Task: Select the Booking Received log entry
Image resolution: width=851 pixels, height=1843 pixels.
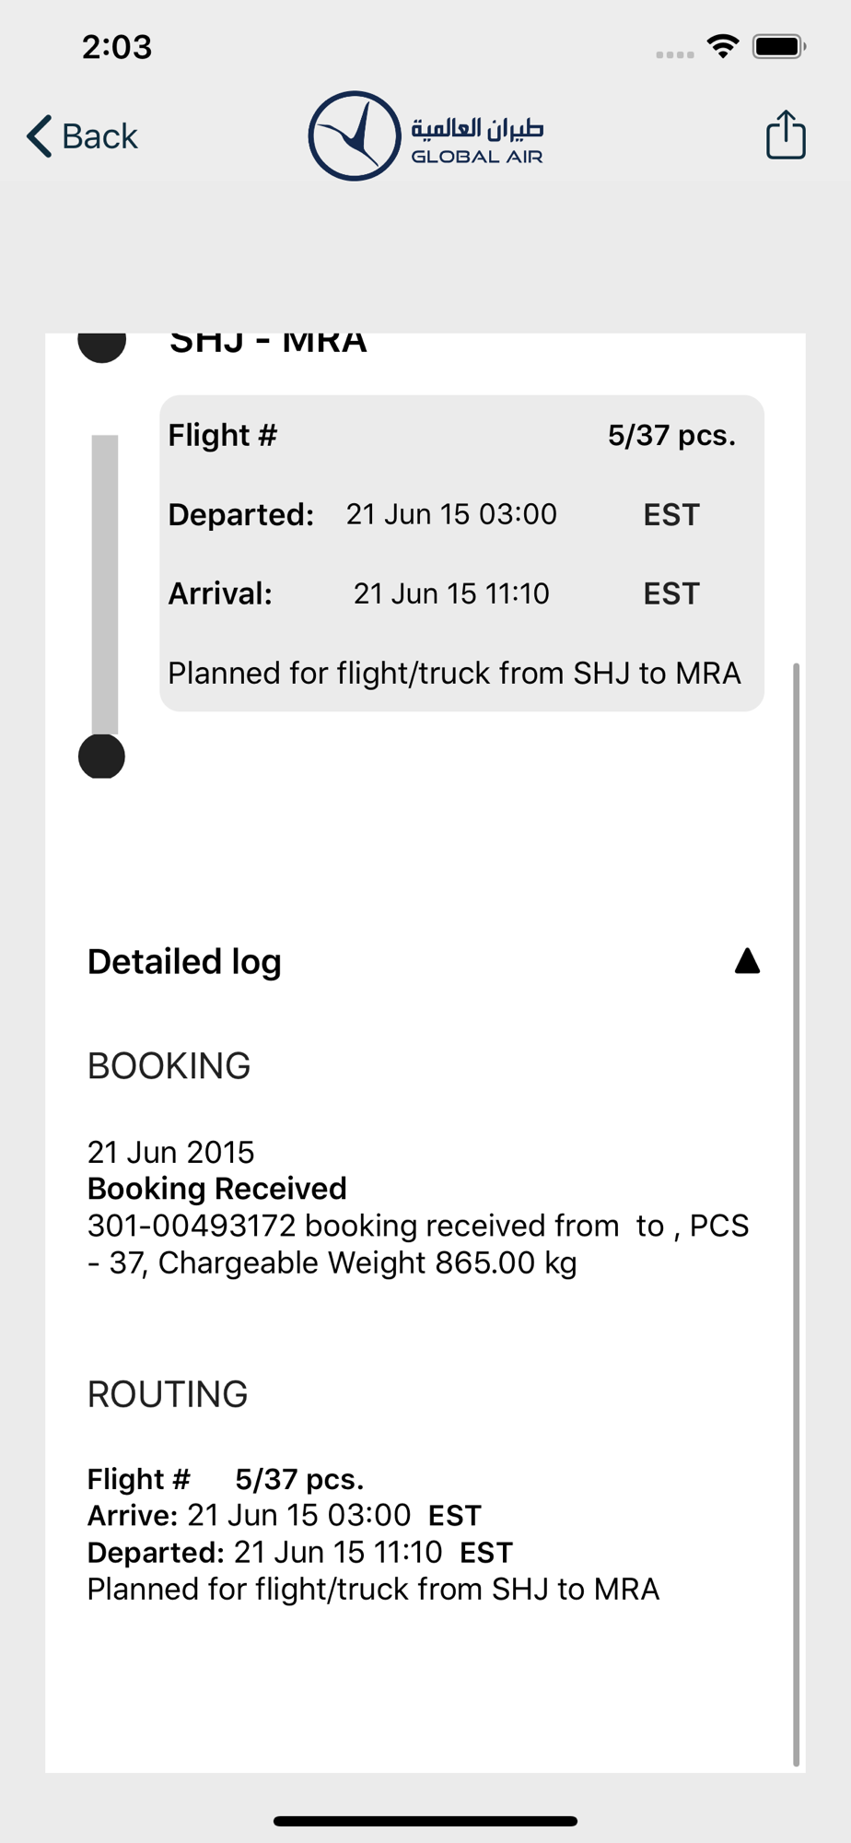Action: click(419, 1207)
